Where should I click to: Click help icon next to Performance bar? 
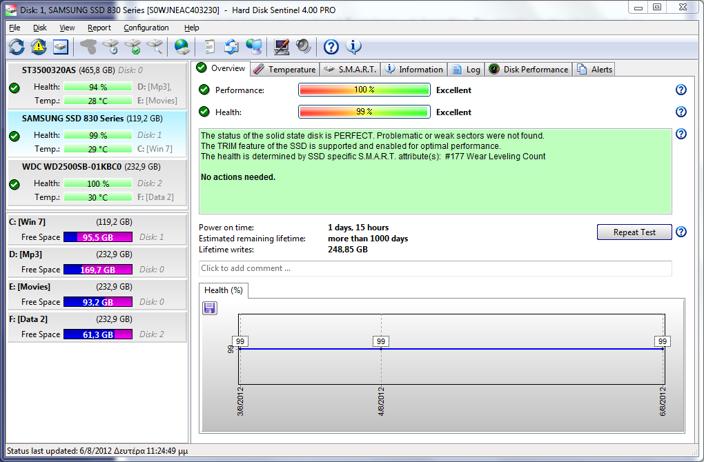681,90
